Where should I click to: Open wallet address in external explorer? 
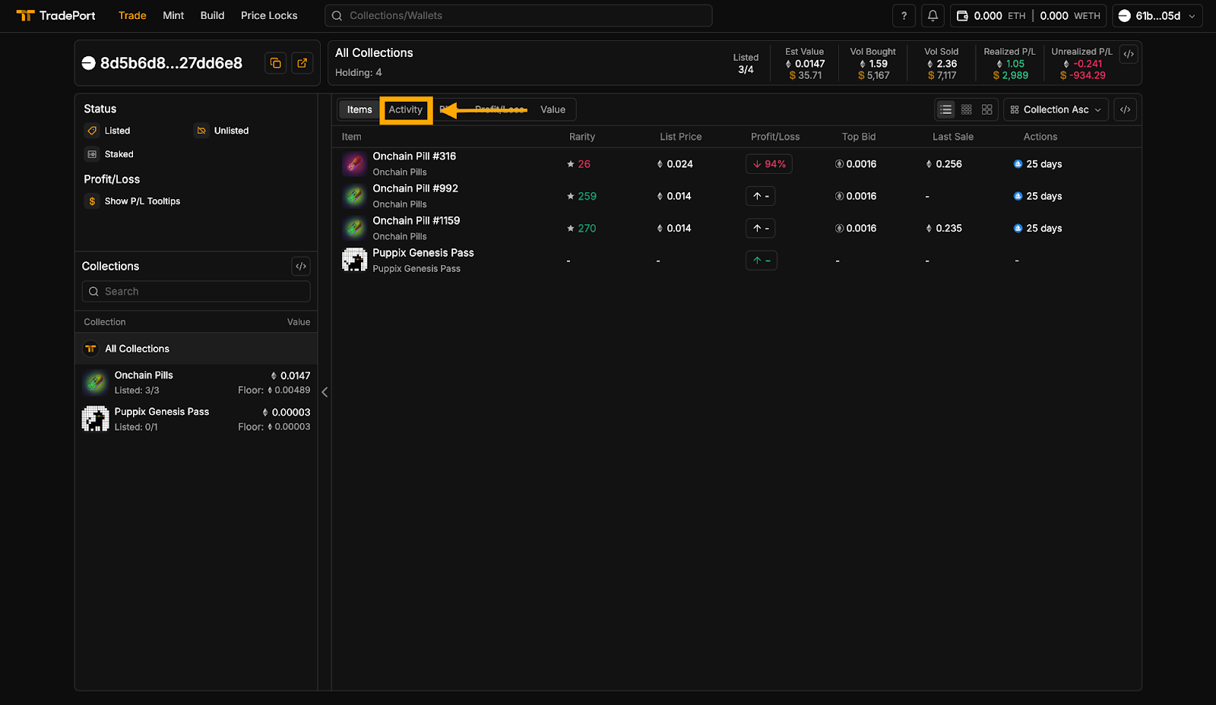click(x=302, y=63)
